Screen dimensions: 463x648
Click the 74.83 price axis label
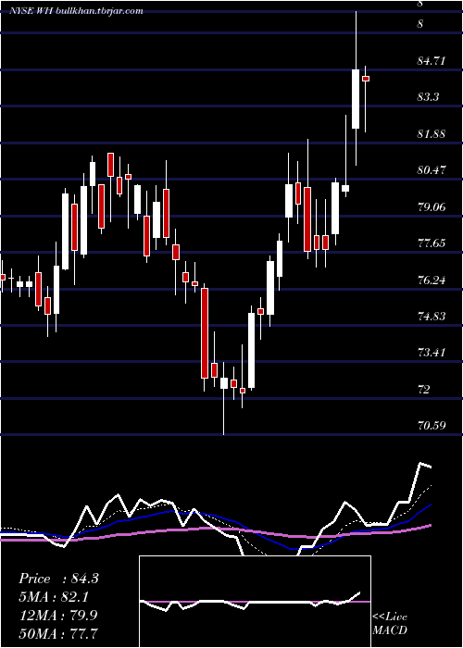432,317
